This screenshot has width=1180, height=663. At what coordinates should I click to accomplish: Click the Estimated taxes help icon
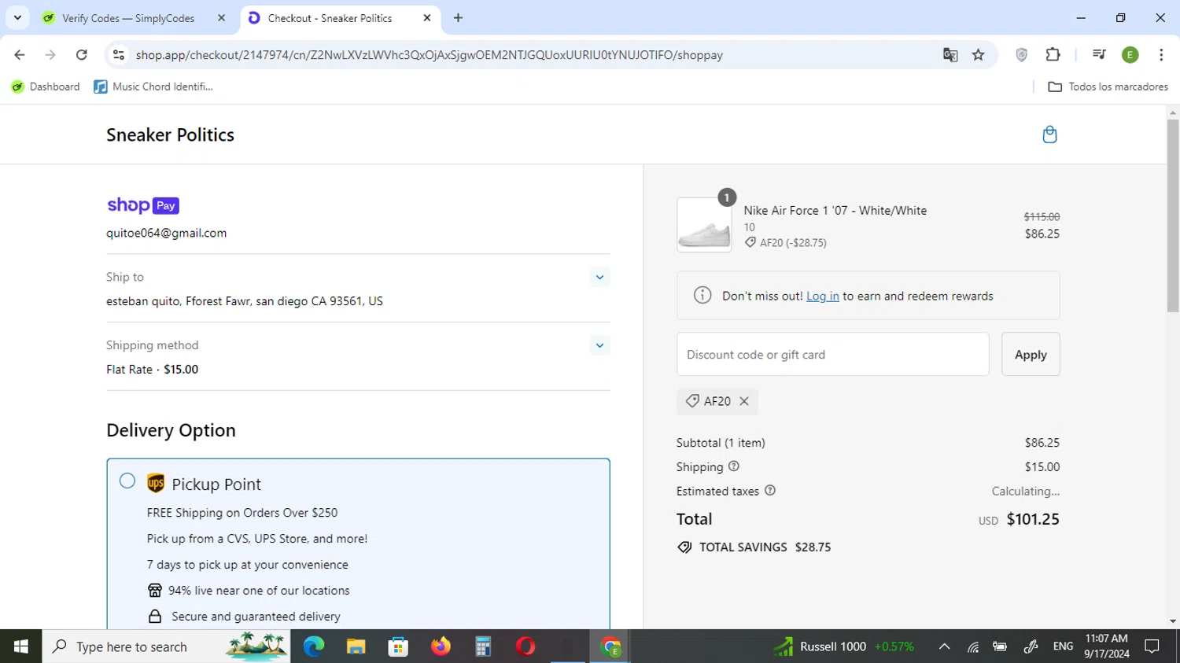770,491
